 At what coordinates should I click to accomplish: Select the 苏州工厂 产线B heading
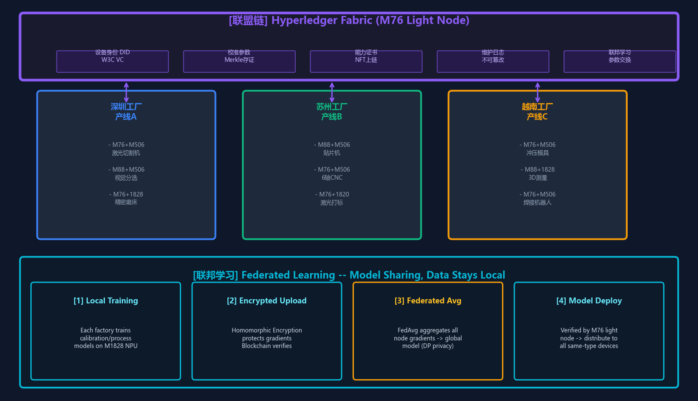click(332, 112)
